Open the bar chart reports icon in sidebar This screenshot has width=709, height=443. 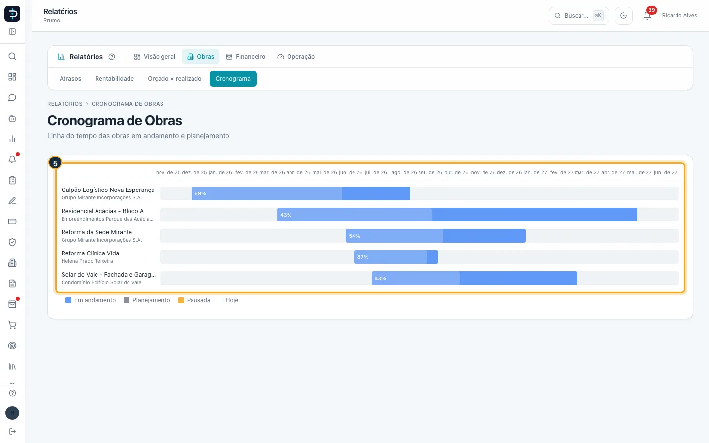[x=12, y=139]
